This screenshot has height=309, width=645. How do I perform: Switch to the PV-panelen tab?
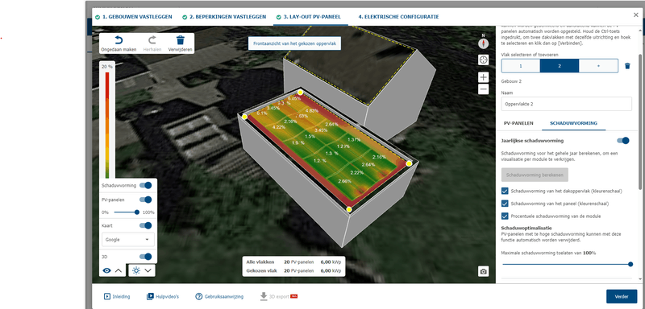coord(518,123)
